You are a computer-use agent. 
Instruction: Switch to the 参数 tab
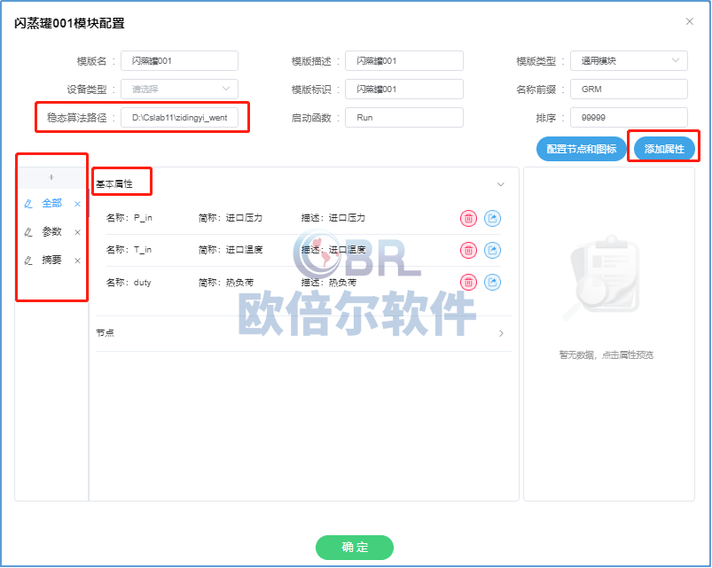tap(52, 232)
